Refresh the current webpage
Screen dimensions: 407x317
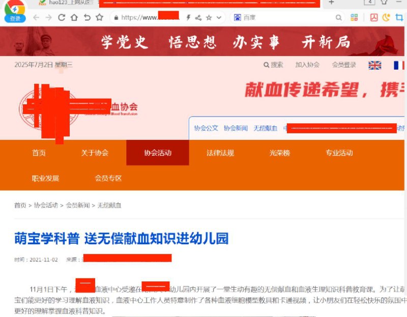(x=61, y=17)
